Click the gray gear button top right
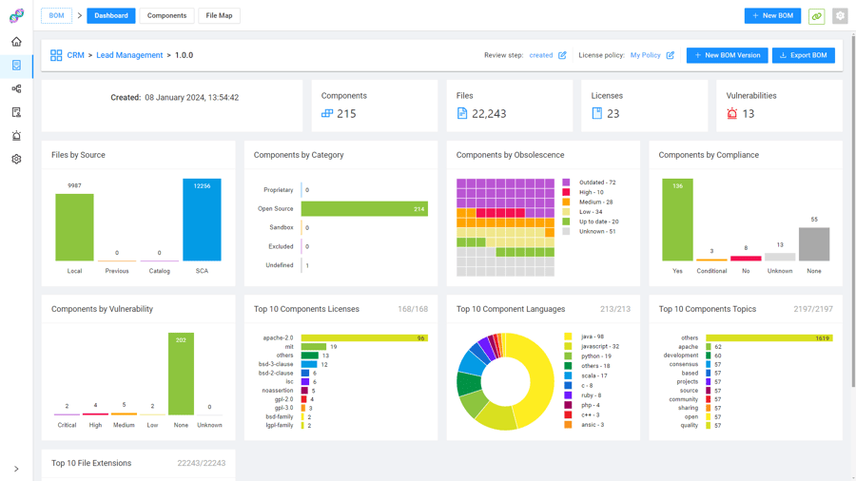The width and height of the screenshot is (856, 481). [x=840, y=16]
